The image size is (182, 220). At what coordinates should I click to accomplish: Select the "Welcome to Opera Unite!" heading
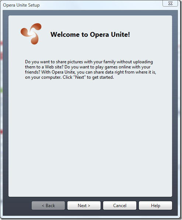(x=90, y=35)
